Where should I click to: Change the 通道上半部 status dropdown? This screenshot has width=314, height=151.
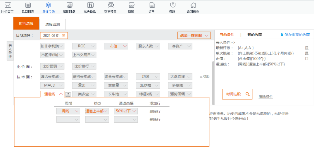point(97,111)
